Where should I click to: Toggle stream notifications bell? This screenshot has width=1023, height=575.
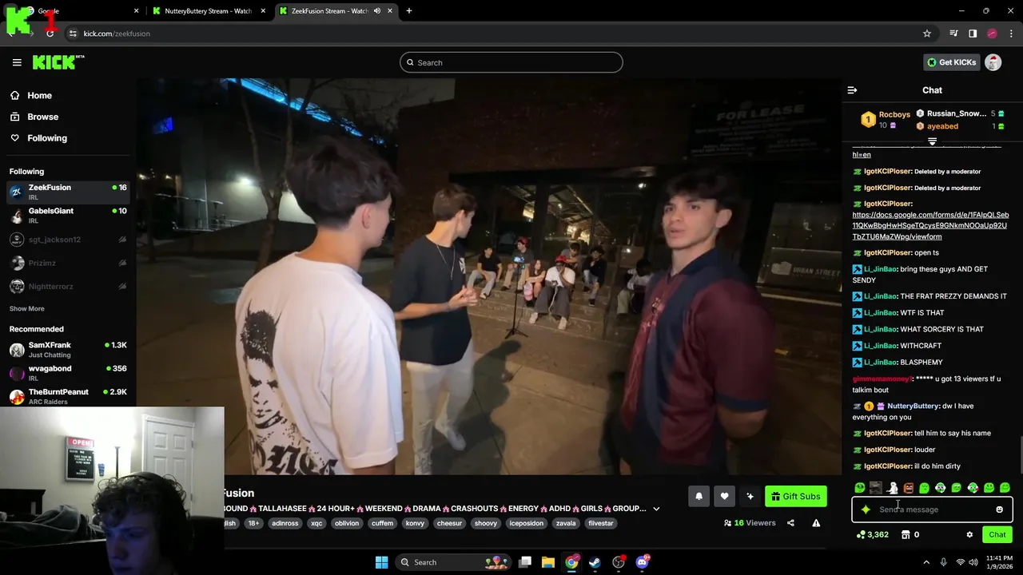699,497
